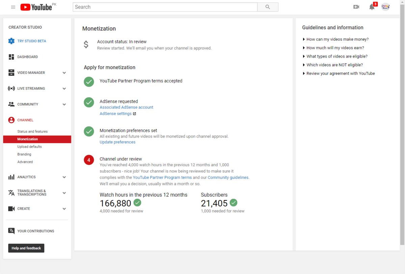The height and width of the screenshot is (274, 405).
Task: Open the Advanced channel menu item
Action: [x=25, y=162]
